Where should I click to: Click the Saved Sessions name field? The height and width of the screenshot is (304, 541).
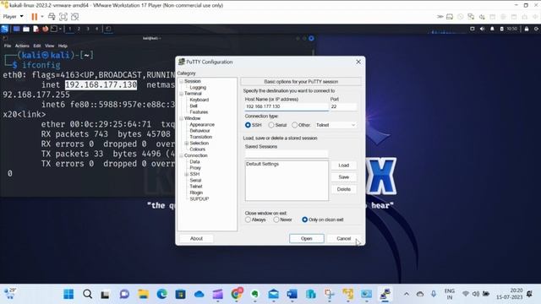[287, 154]
